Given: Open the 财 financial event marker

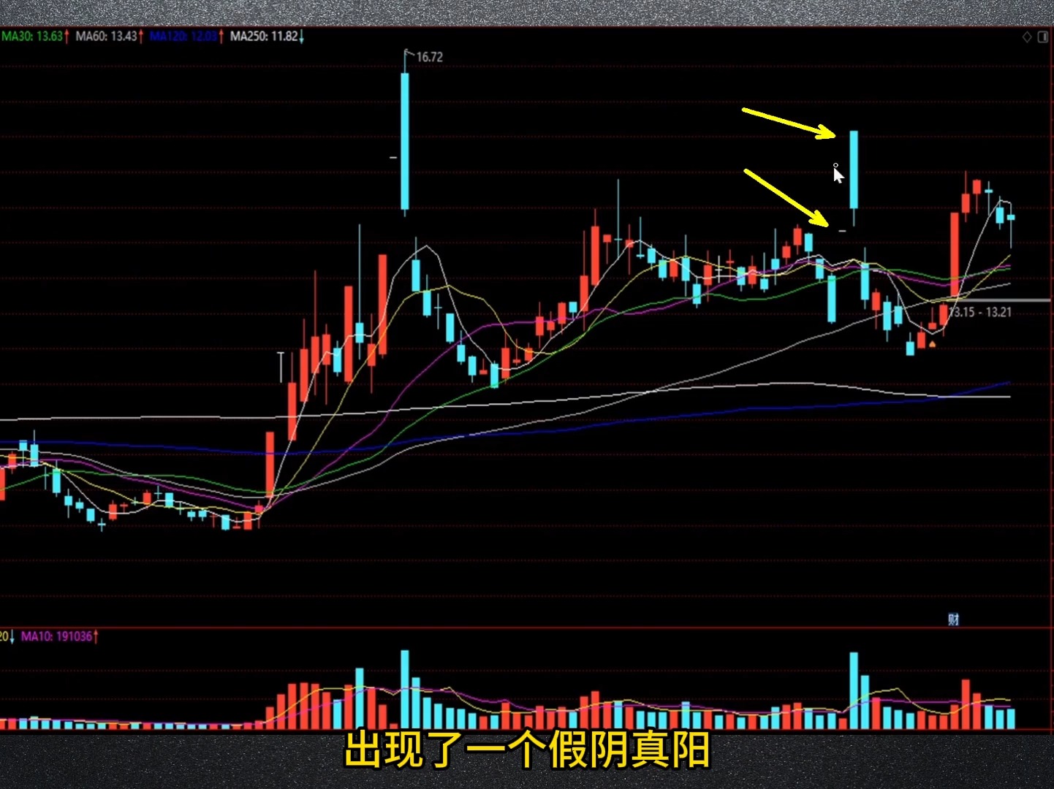Looking at the screenshot, I should pyautogui.click(x=953, y=620).
